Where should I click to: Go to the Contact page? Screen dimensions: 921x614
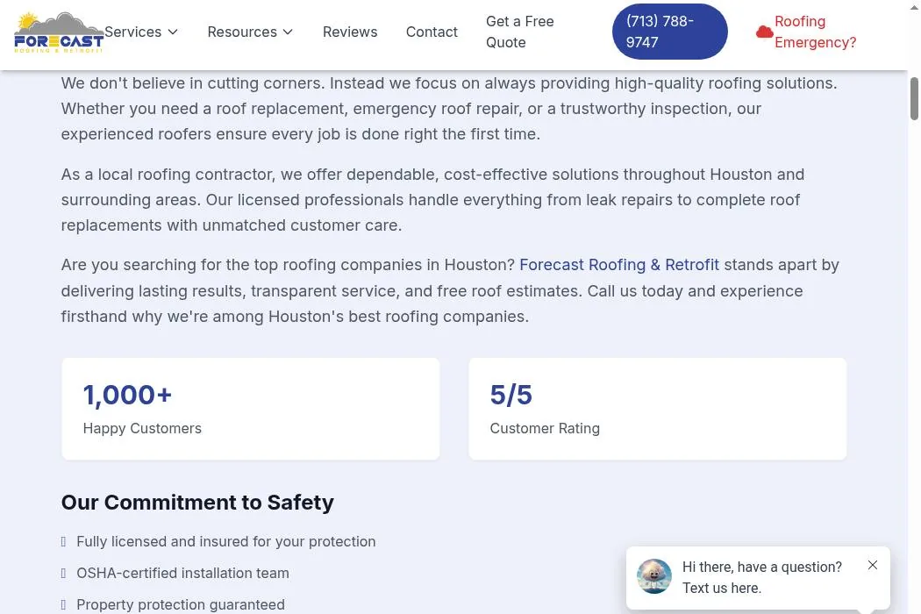pos(432,32)
